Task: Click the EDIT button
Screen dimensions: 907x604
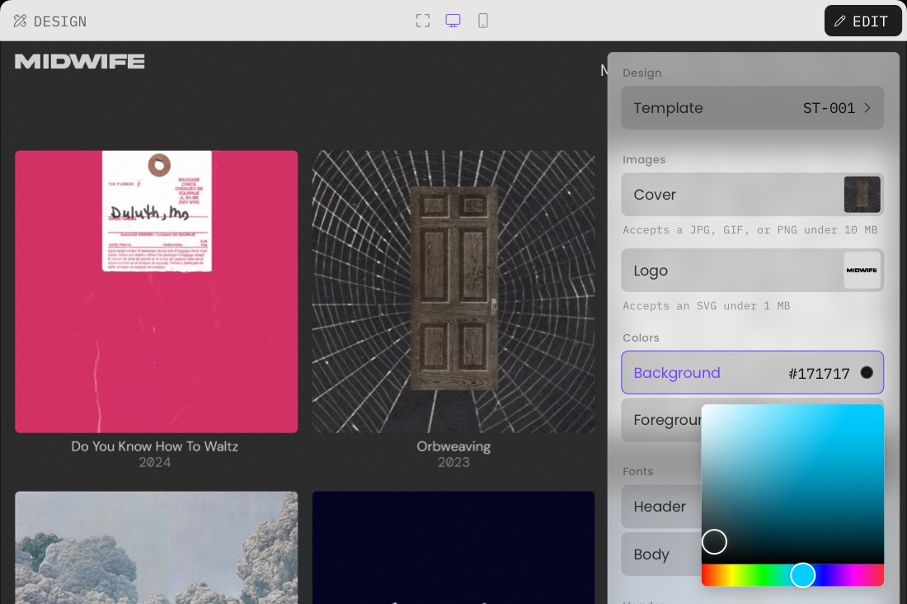Action: (x=862, y=21)
